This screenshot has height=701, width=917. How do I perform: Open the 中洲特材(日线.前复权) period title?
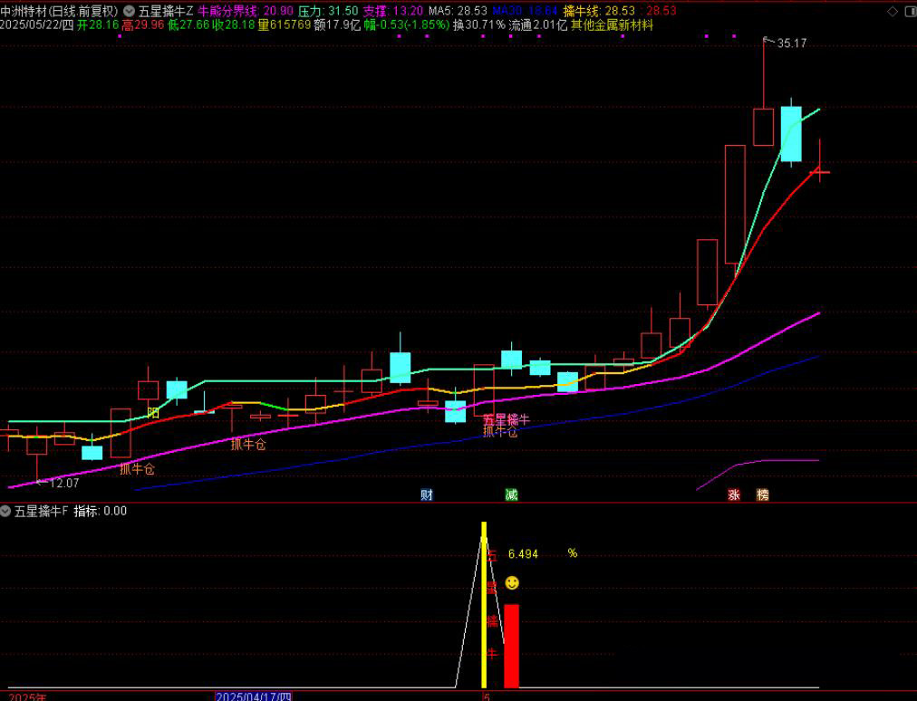[60, 11]
